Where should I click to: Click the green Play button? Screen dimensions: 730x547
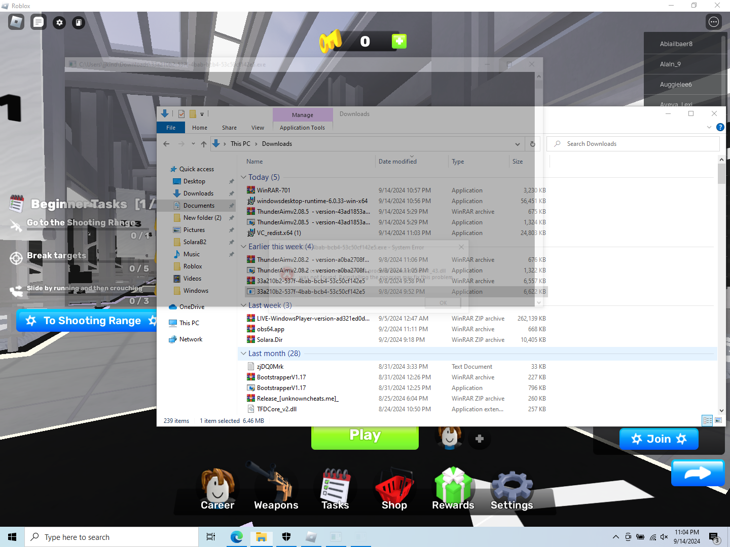[365, 436]
